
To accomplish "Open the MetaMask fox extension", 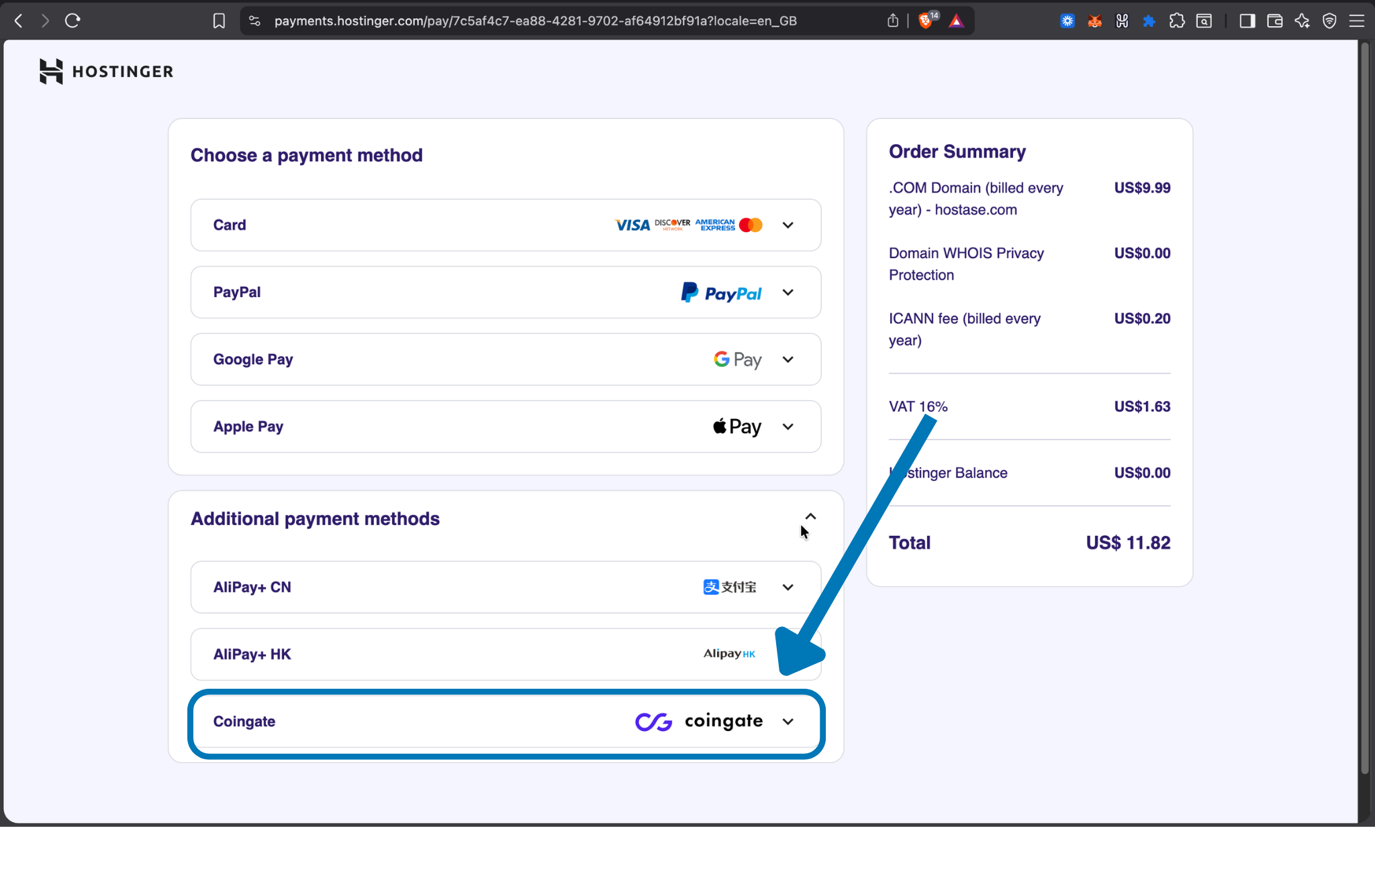I will (1095, 21).
